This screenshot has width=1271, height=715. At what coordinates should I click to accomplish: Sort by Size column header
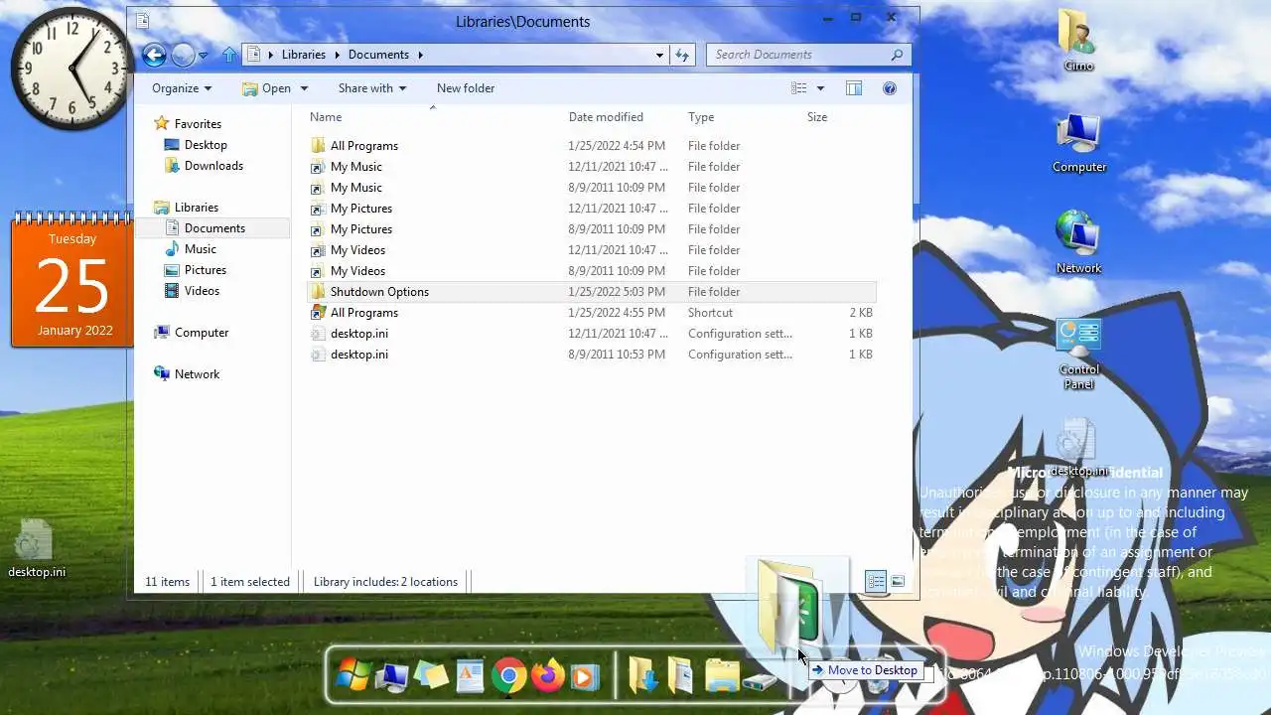pos(817,117)
